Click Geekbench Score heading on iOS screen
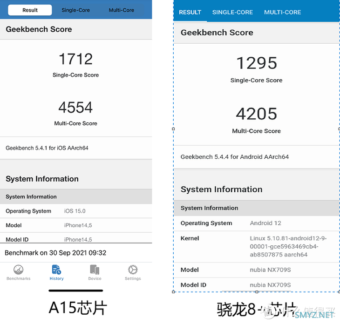The width and height of the screenshot is (340, 324). click(39, 29)
